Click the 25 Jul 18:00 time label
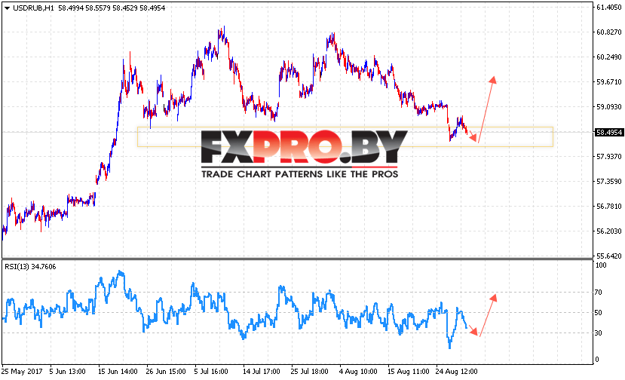The height and width of the screenshot is (380, 625). [x=309, y=371]
